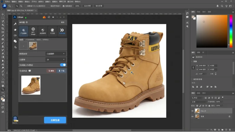
Task: Click the rainbow hue slider
Action: click(x=231, y=31)
